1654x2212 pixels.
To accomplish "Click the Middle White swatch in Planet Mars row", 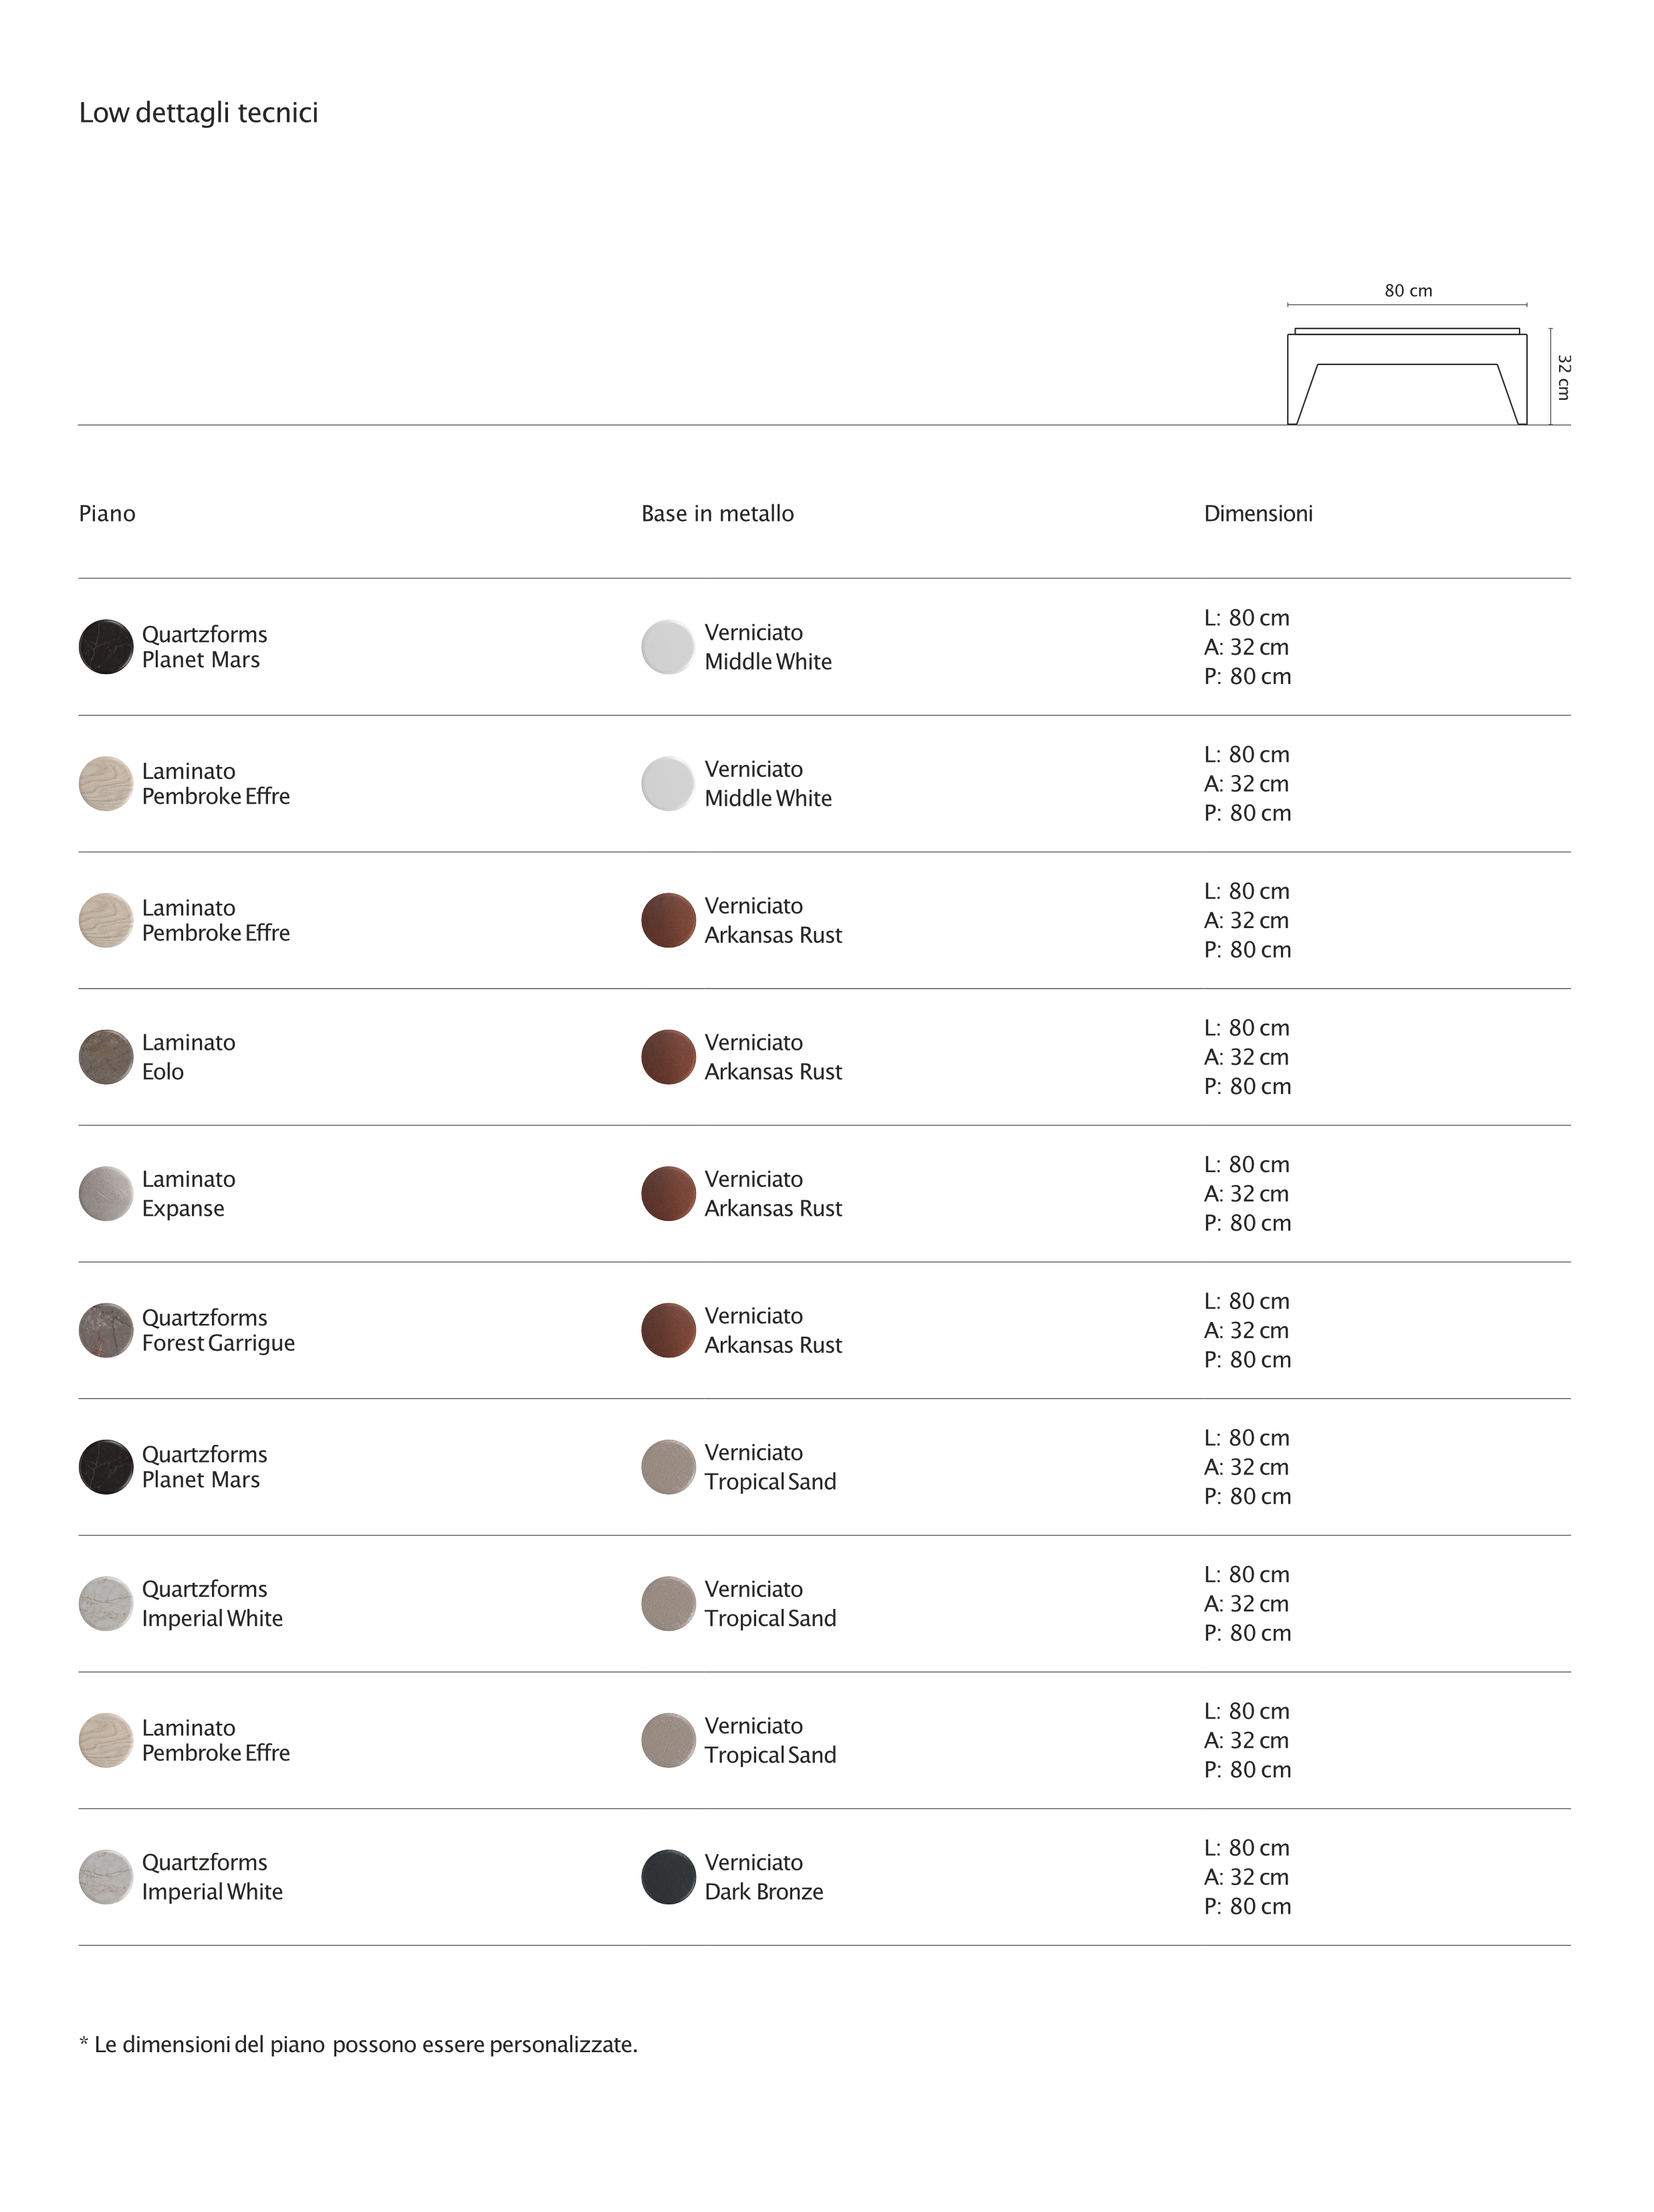I will [x=668, y=647].
